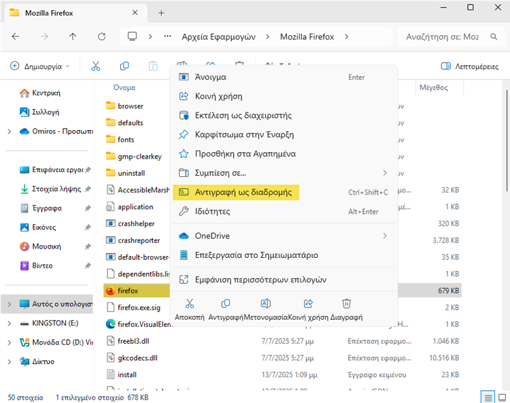
Task: Click the vertical scrollbar on the right
Action: tap(507, 140)
